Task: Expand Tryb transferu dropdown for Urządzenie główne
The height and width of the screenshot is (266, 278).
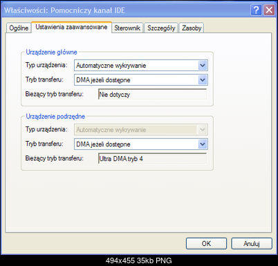Action: coord(203,80)
